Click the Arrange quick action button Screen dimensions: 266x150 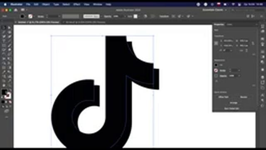pyautogui.click(x=234, y=103)
